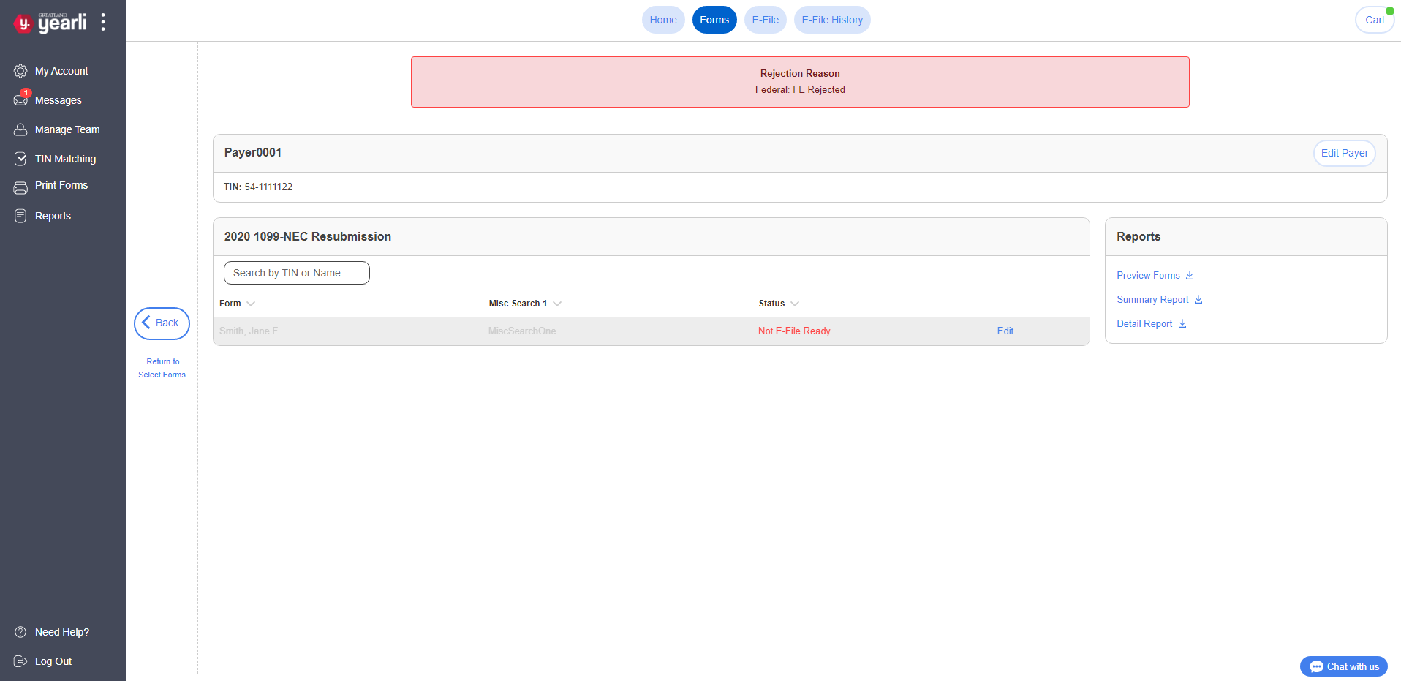Download the Preview Forms report
1401x681 pixels.
[x=1190, y=276]
